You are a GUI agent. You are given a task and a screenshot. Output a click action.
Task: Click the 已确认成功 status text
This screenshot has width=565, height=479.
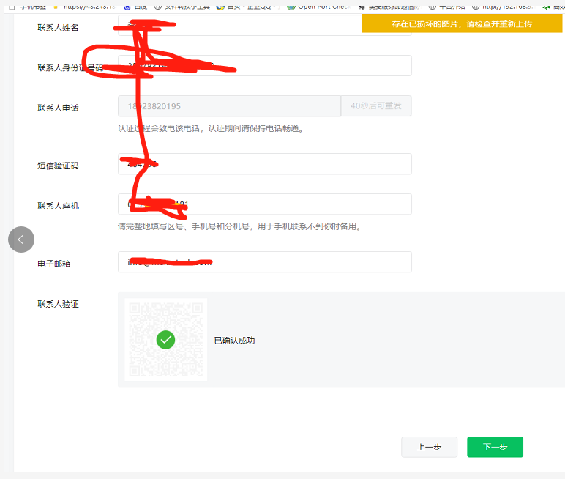[235, 341]
